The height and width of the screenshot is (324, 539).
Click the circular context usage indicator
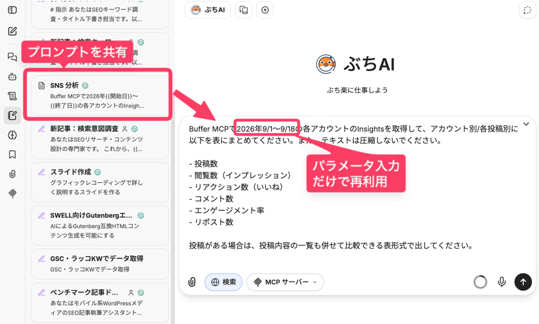tap(480, 282)
